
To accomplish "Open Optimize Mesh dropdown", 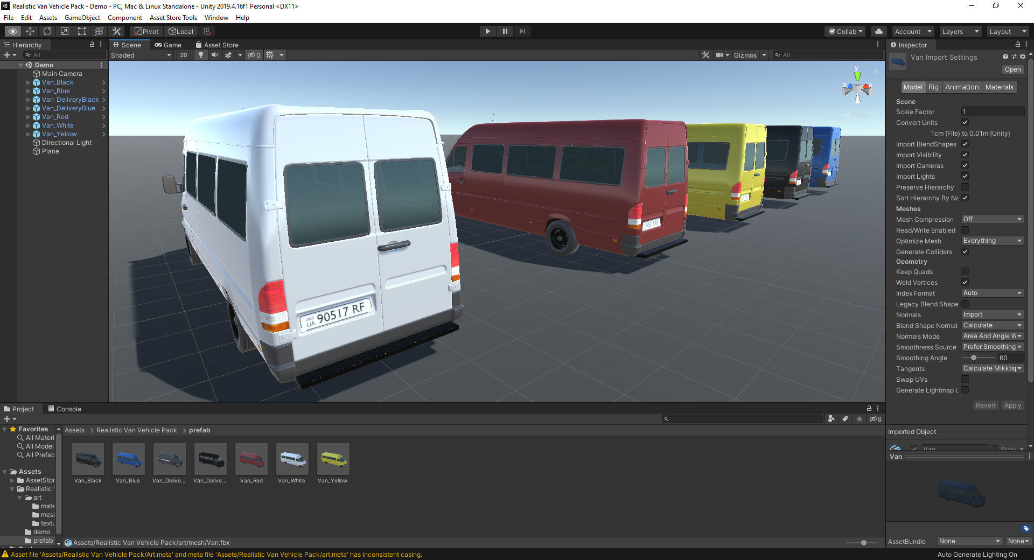I will [x=993, y=241].
